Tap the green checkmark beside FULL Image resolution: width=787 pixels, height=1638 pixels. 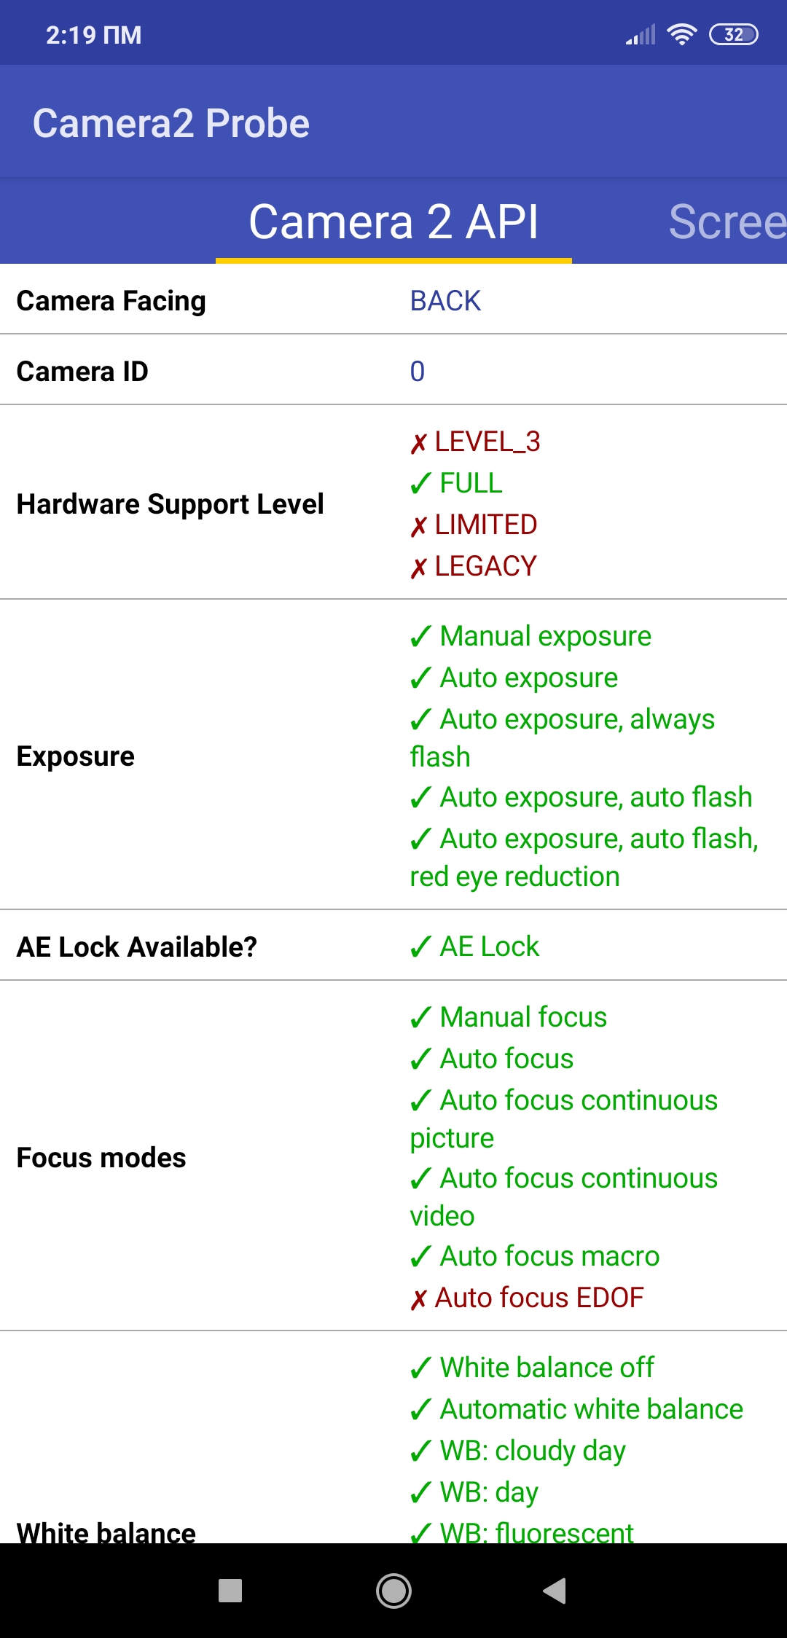point(420,483)
